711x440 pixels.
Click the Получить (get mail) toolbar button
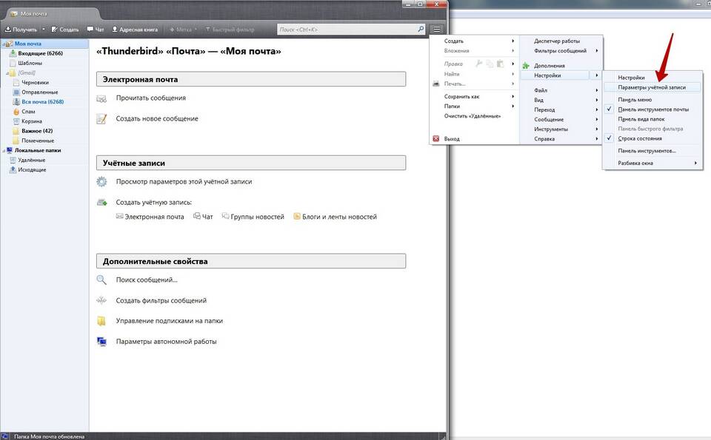(21, 30)
